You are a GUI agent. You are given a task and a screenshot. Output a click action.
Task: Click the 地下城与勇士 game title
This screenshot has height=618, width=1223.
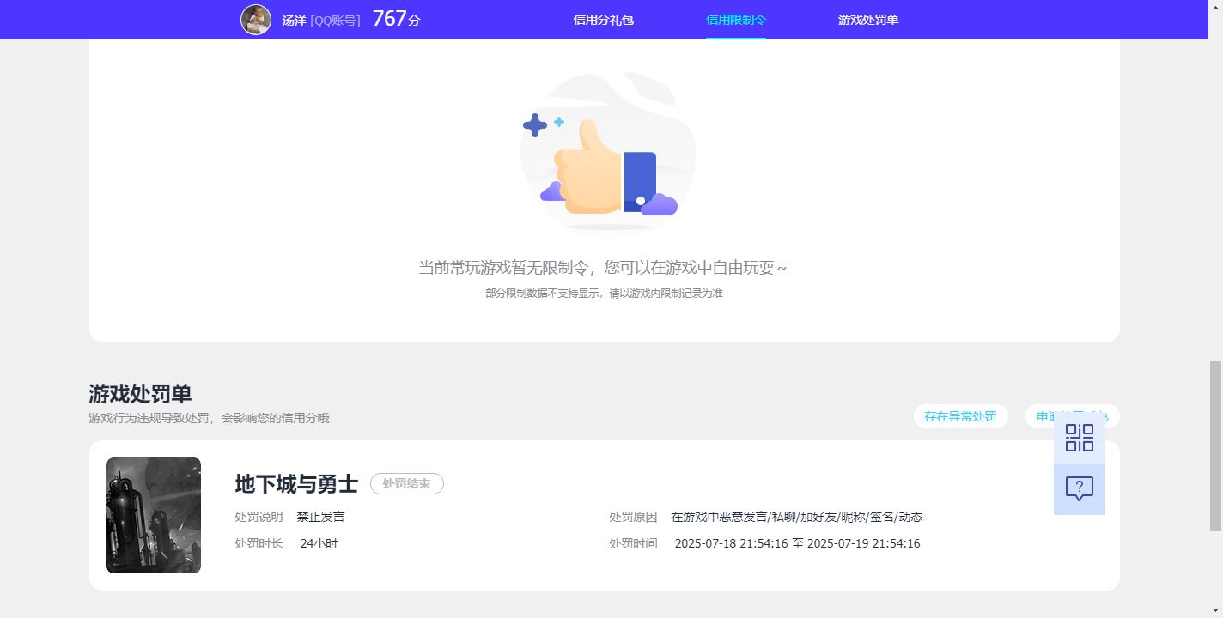(x=296, y=484)
